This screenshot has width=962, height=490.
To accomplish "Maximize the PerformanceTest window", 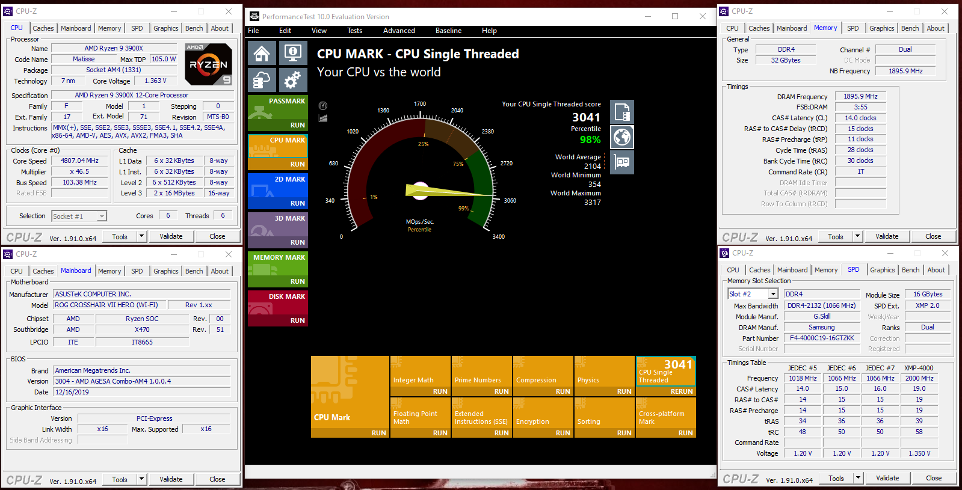I will (675, 16).
